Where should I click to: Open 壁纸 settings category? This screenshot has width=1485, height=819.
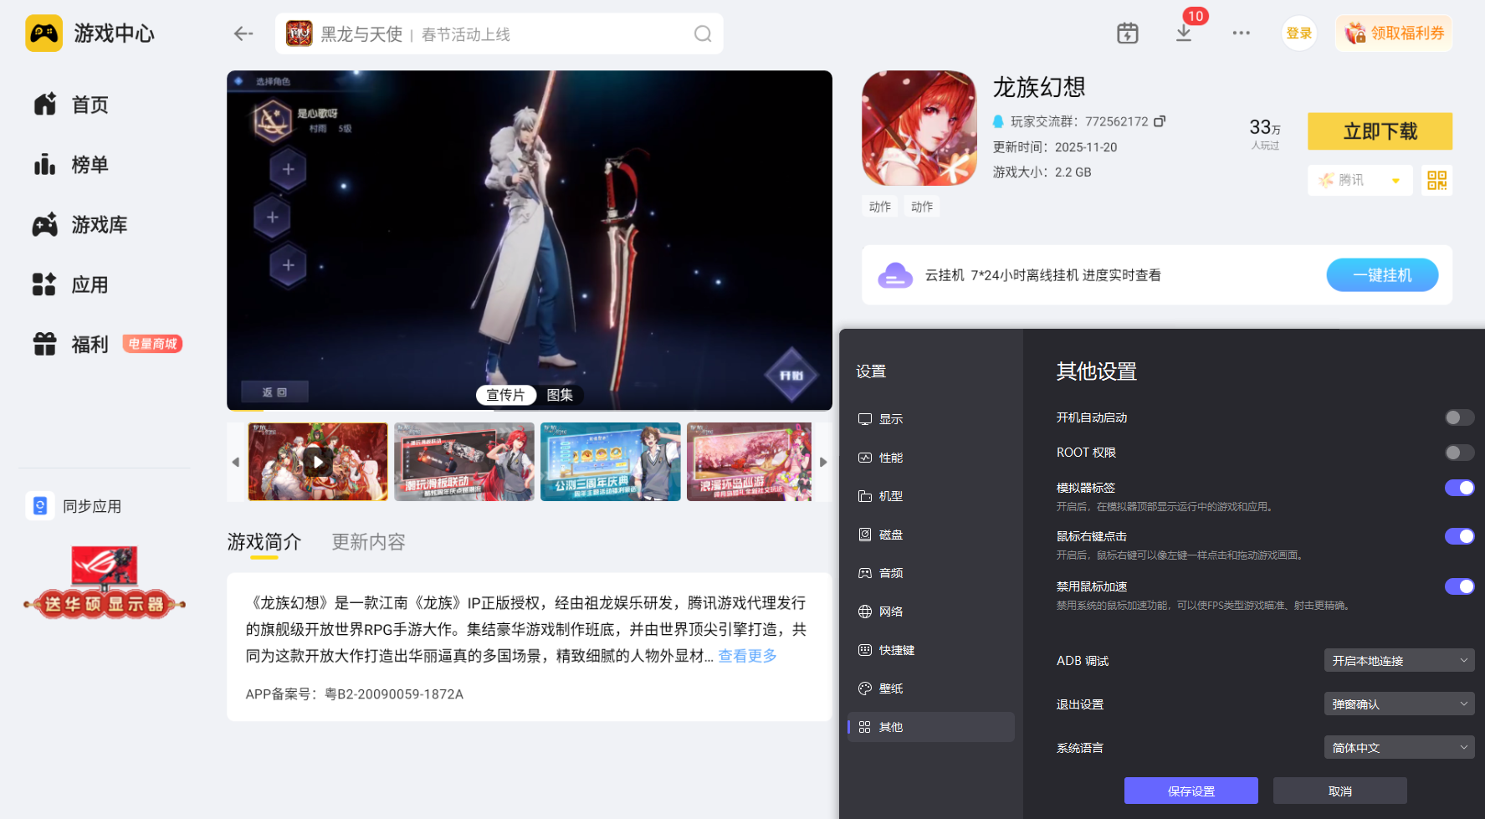tap(930, 688)
